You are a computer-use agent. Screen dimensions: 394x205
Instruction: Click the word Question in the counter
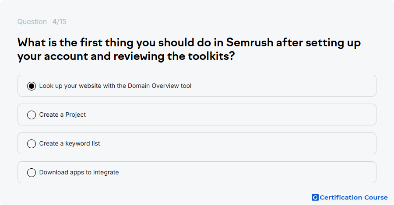[x=32, y=21]
